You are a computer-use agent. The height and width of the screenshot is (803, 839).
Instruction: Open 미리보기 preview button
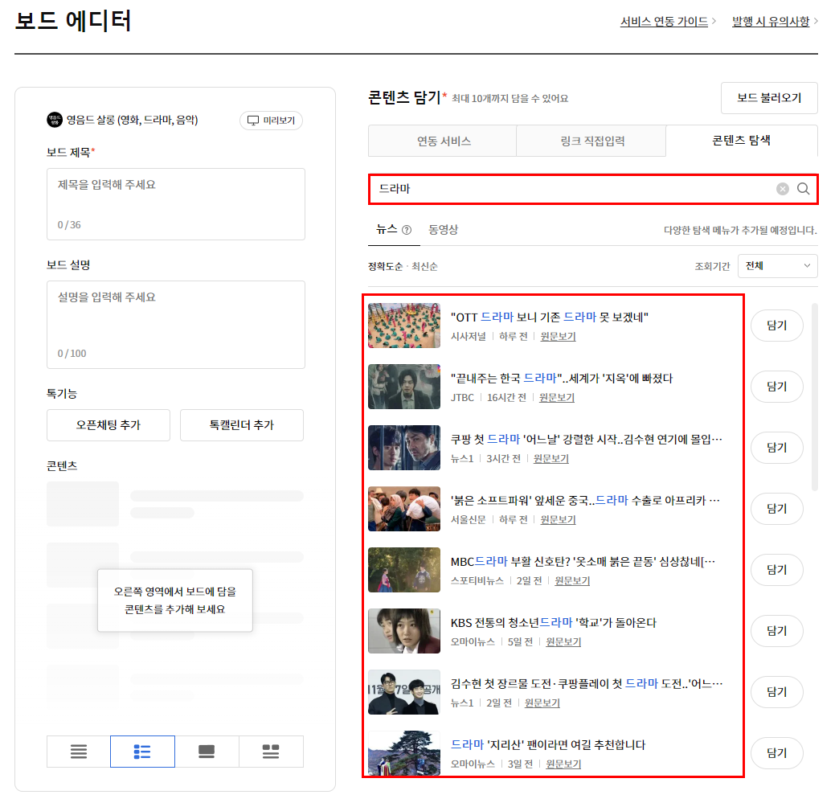[x=272, y=121]
